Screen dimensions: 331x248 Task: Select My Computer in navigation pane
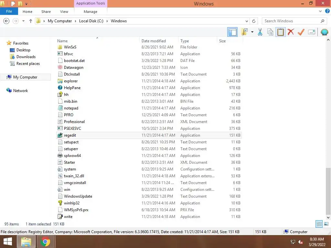coord(25,77)
